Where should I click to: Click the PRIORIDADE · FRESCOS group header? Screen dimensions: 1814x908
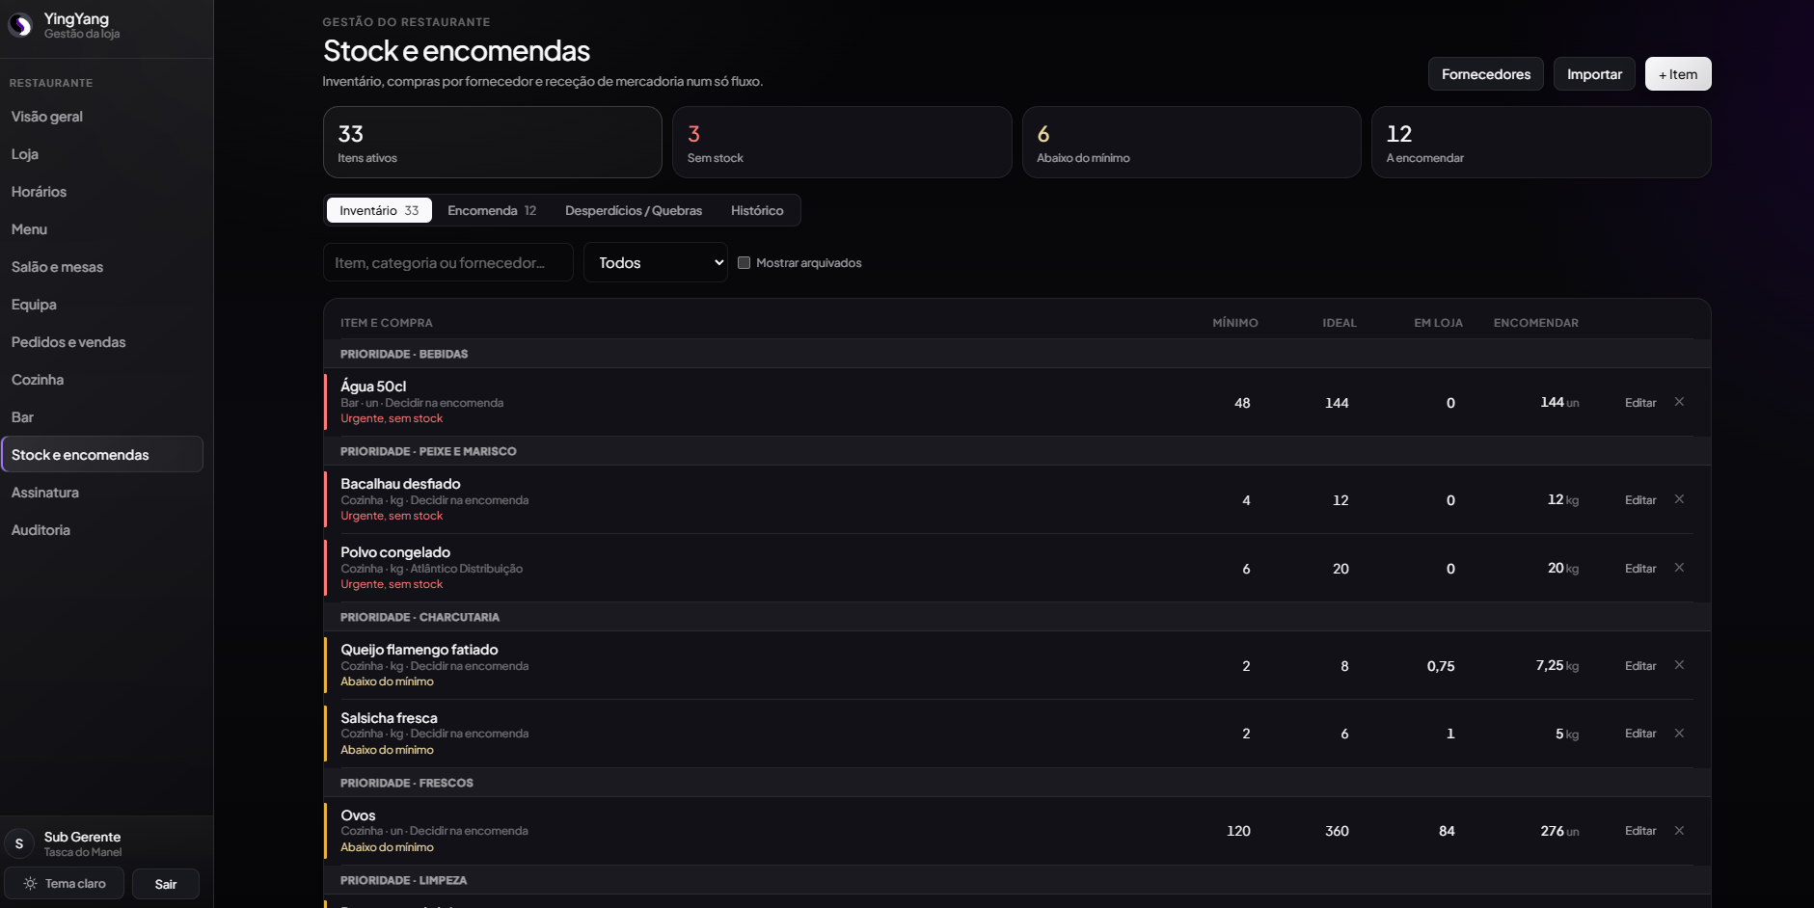pos(1017,783)
